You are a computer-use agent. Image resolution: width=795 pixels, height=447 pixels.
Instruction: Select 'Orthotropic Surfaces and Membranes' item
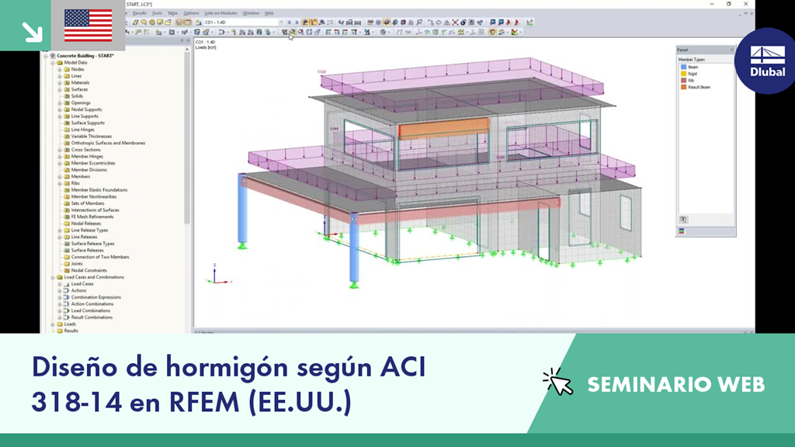(x=108, y=143)
